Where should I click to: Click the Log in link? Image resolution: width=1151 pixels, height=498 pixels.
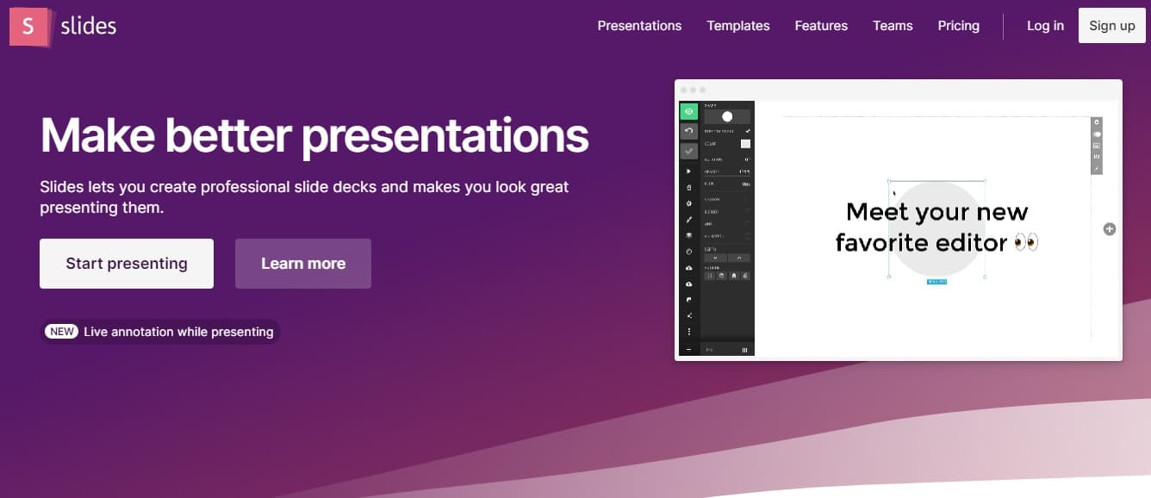point(1045,26)
